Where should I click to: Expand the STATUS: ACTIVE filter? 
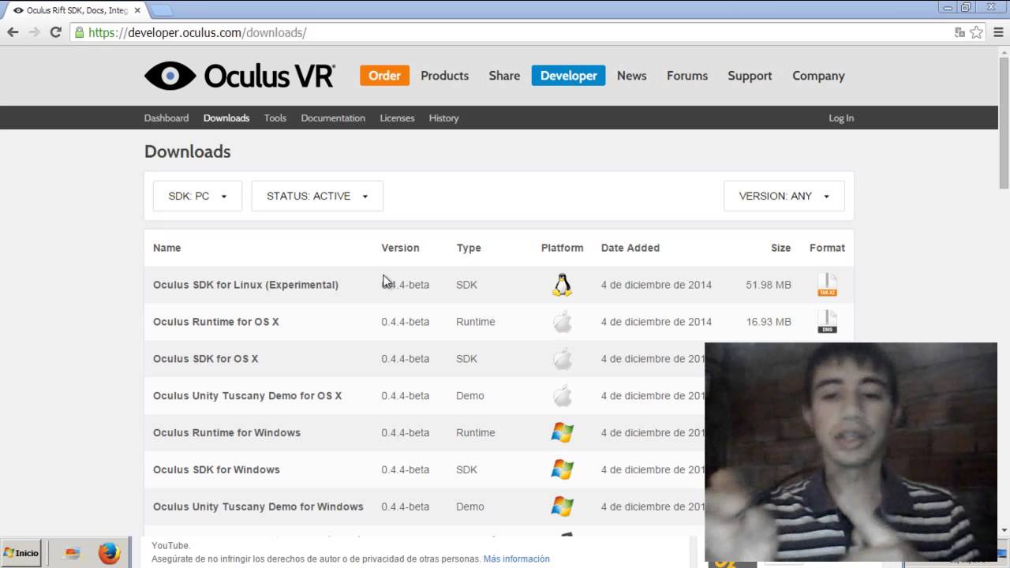pos(317,196)
